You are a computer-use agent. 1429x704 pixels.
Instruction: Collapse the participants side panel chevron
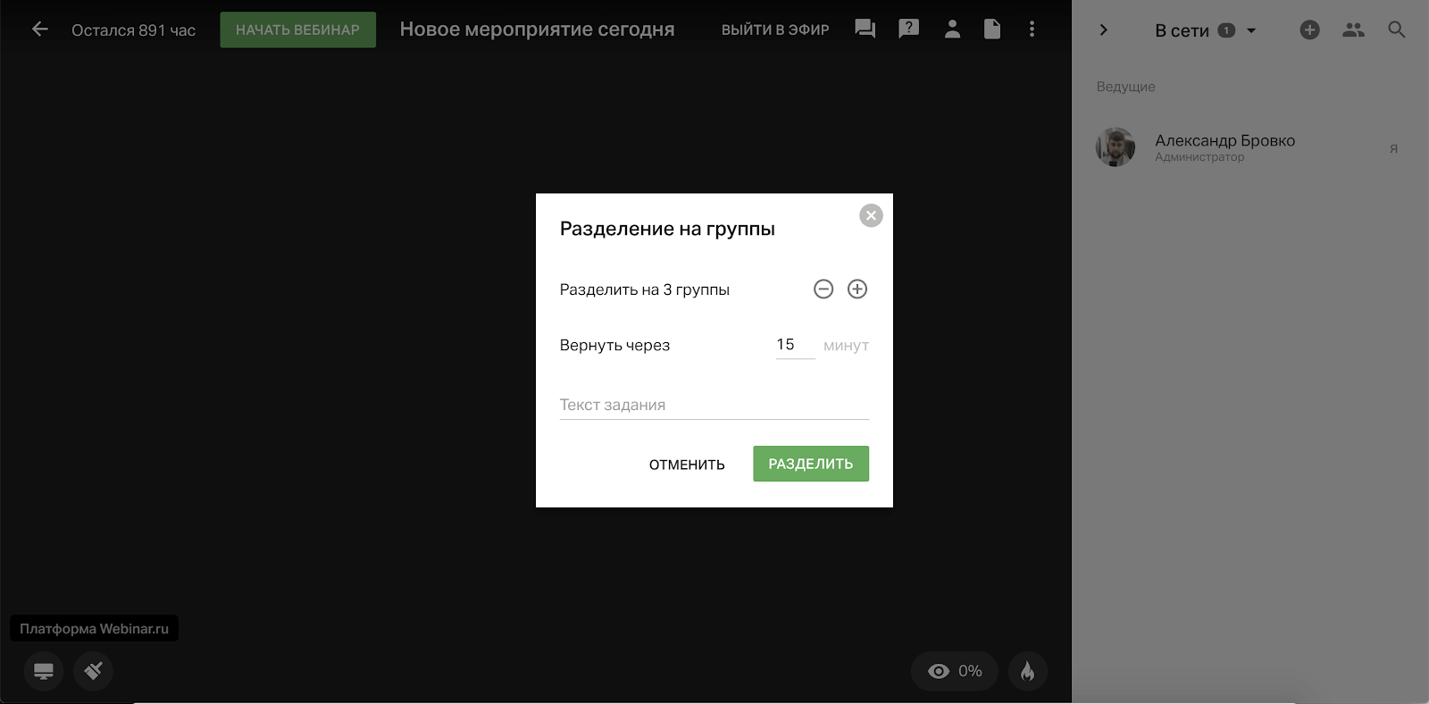pyautogui.click(x=1104, y=30)
